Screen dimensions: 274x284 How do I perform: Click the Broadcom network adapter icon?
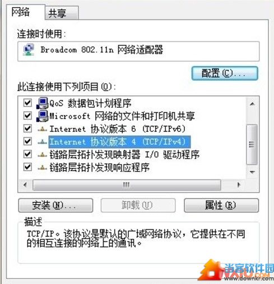click(29, 50)
